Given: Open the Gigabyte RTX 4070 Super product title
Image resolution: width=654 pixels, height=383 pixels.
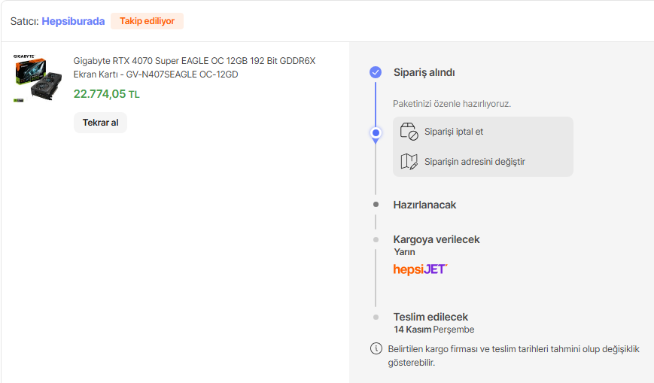Looking at the screenshot, I should pos(194,67).
